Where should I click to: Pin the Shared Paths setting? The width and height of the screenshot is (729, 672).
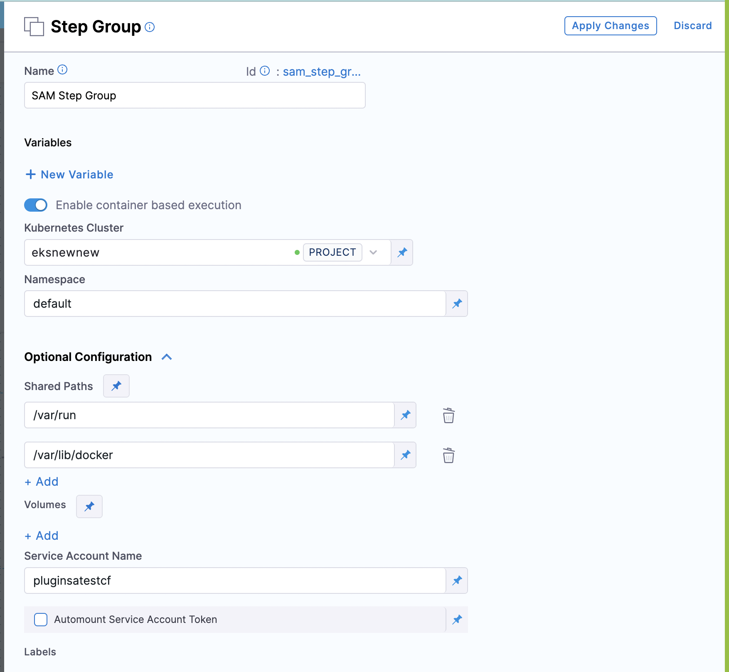[116, 386]
